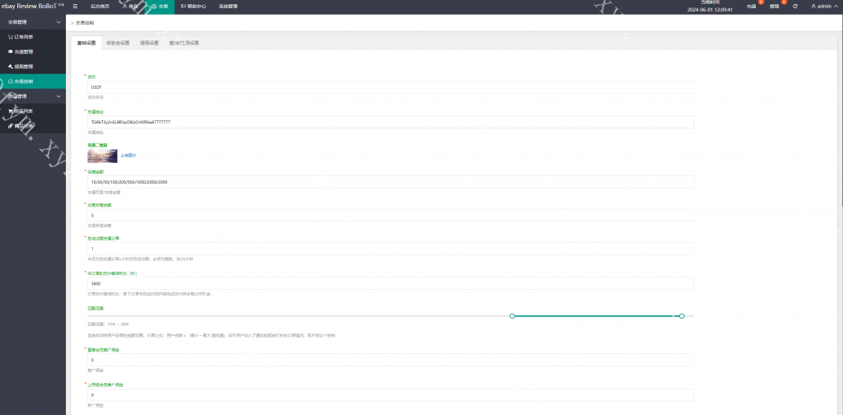Click the quick amount field 10/30/50/100...
The width and height of the screenshot is (843, 415).
390,182
